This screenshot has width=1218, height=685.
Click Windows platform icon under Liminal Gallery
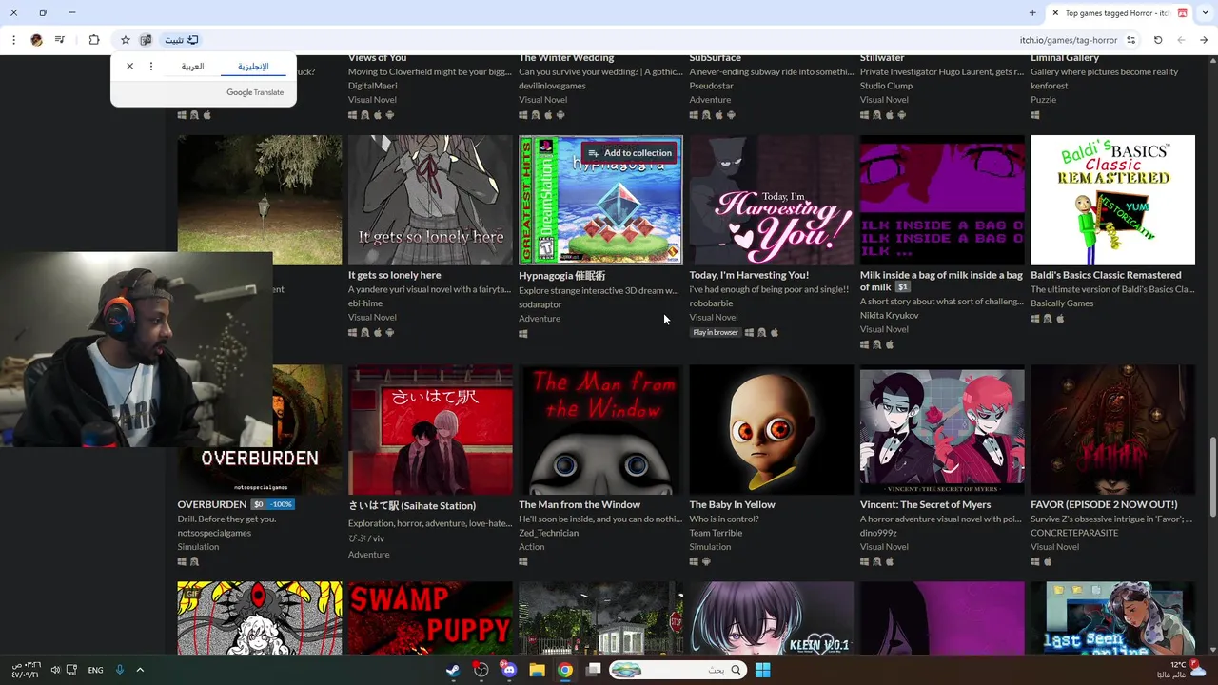1035,115
